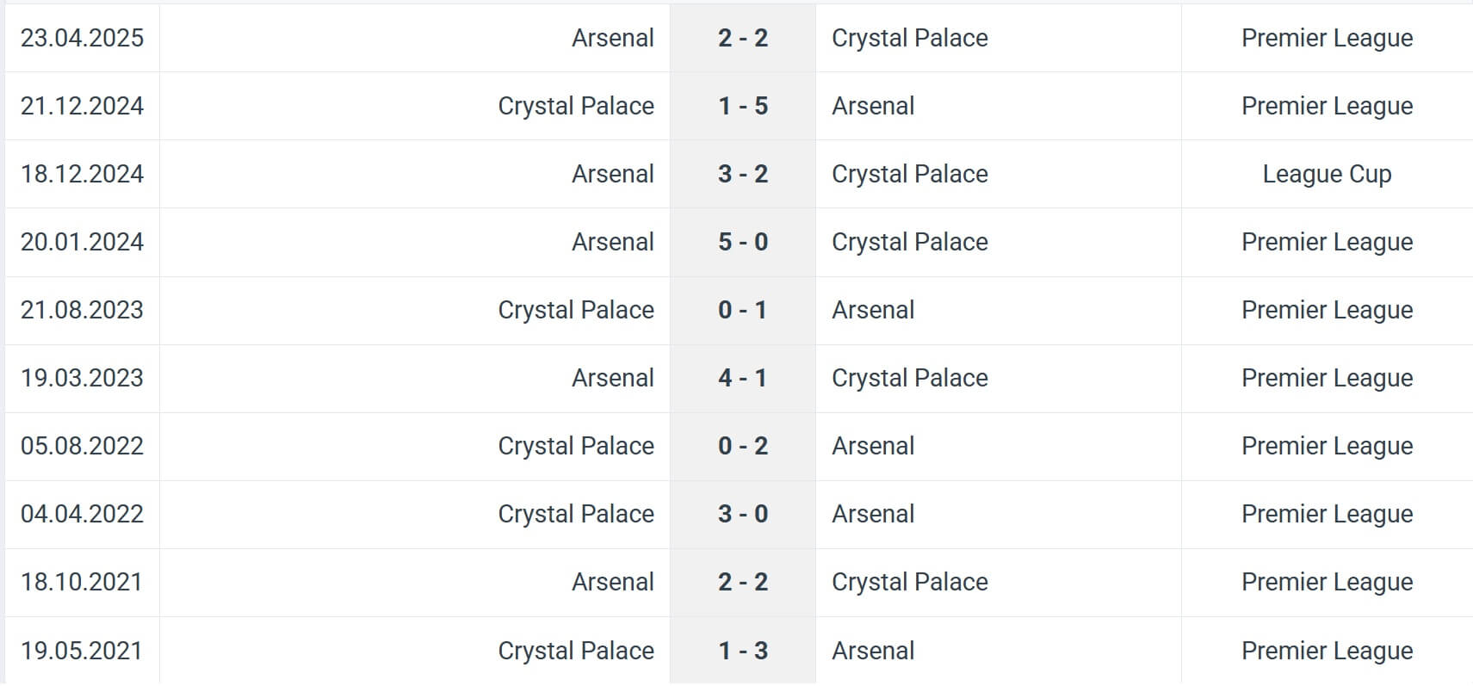Click the 21.08.2023 date cell
The image size is (1473, 686).
pyautogui.click(x=82, y=310)
